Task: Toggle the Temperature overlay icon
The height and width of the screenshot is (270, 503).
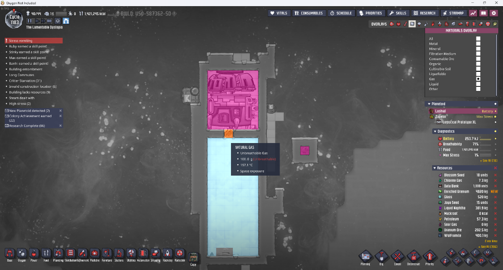Action: pyautogui.click(x=406, y=24)
